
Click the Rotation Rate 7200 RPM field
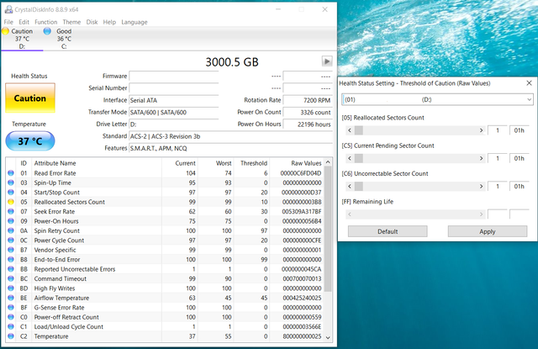308,100
